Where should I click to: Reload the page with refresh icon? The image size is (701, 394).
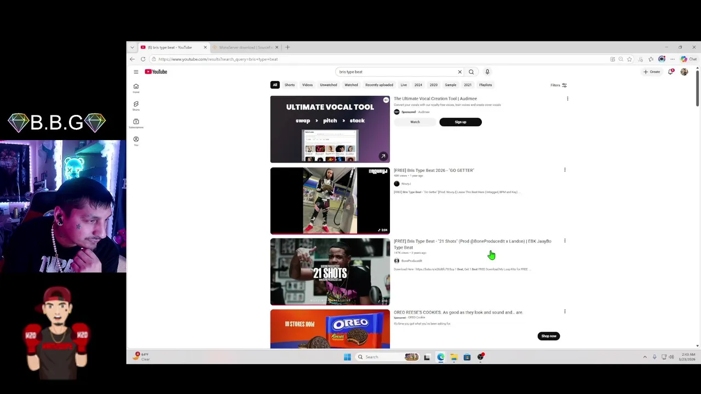point(143,59)
